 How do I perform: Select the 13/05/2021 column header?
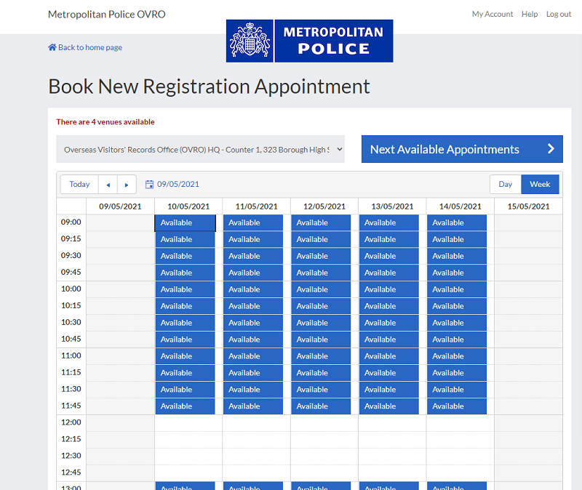click(x=392, y=206)
